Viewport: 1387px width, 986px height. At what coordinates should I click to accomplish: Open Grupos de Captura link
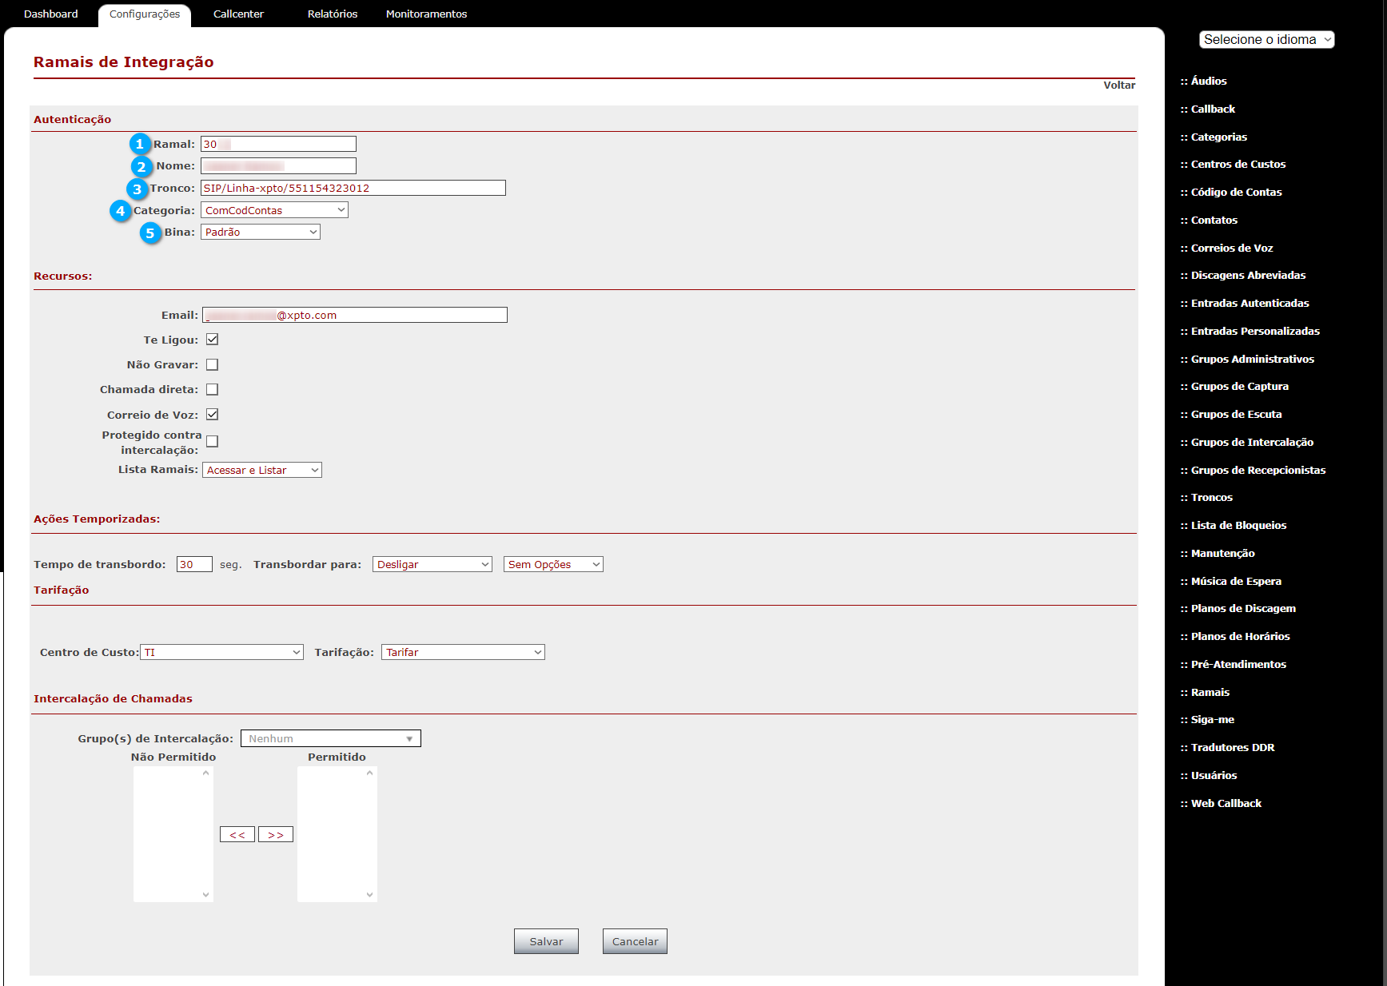1239,386
